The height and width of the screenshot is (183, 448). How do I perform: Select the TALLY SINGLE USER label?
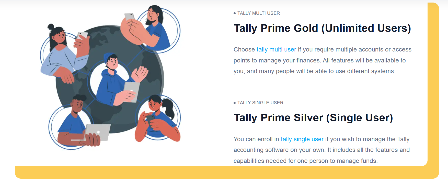point(260,103)
